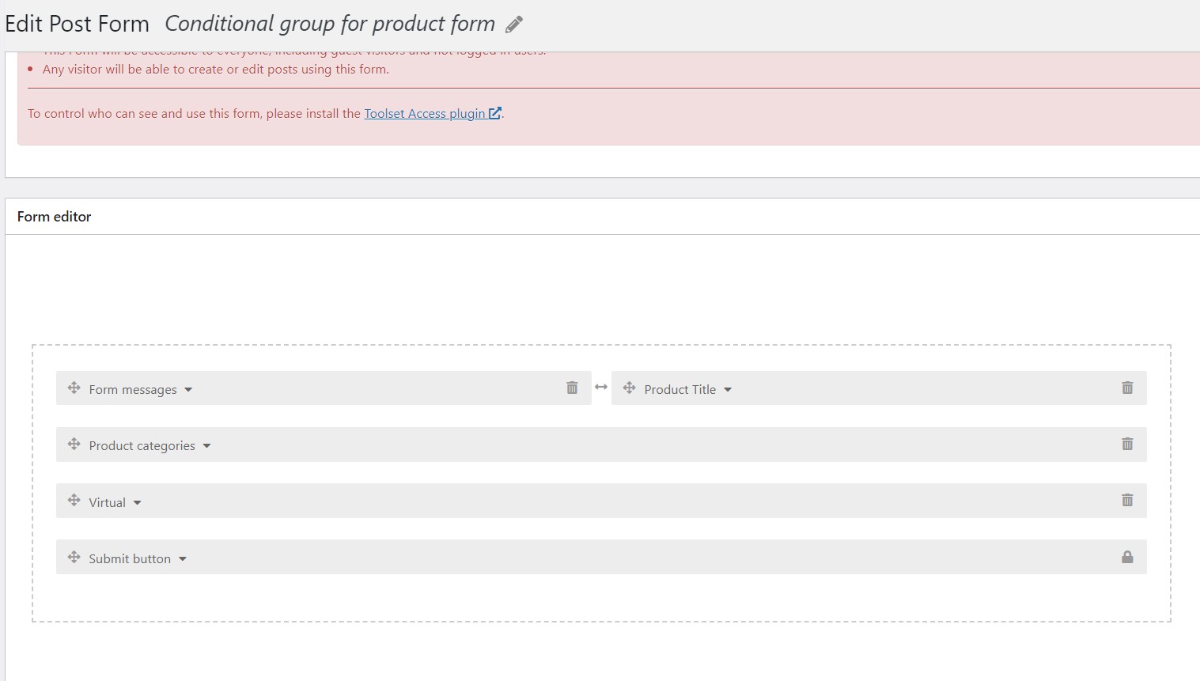This screenshot has height=681, width=1200.
Task: Click the move handle of Form messages
Action: pyautogui.click(x=74, y=388)
